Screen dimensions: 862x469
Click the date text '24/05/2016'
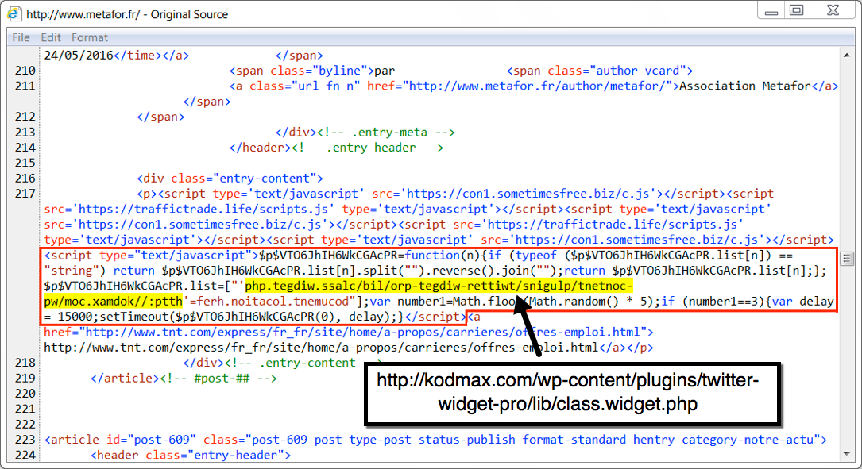79,56
